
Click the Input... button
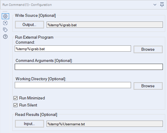(30, 124)
